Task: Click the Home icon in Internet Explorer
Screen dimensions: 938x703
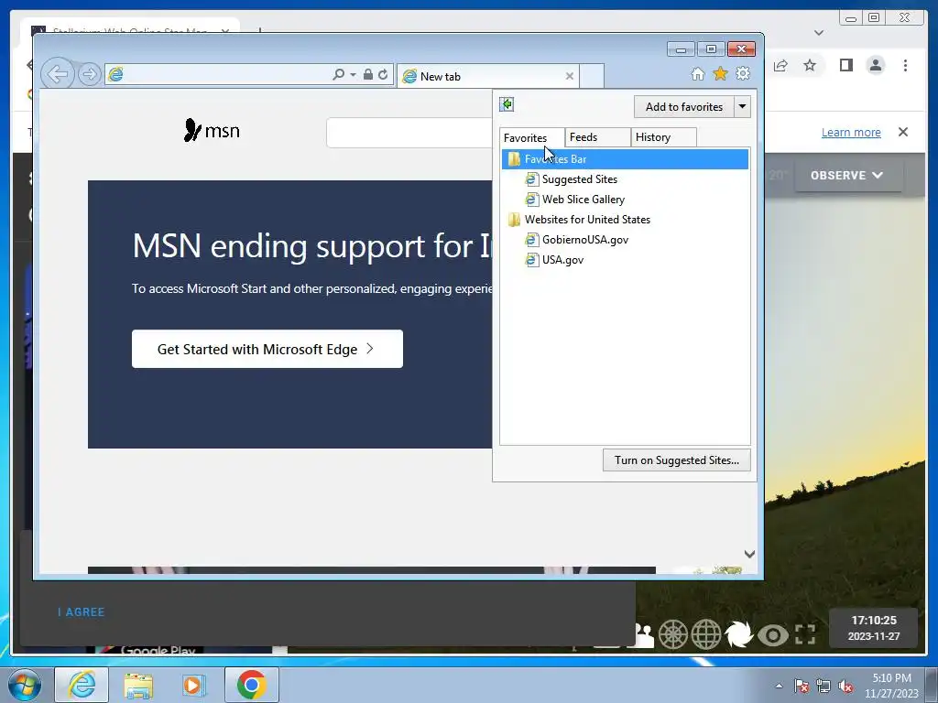Action: click(x=697, y=73)
